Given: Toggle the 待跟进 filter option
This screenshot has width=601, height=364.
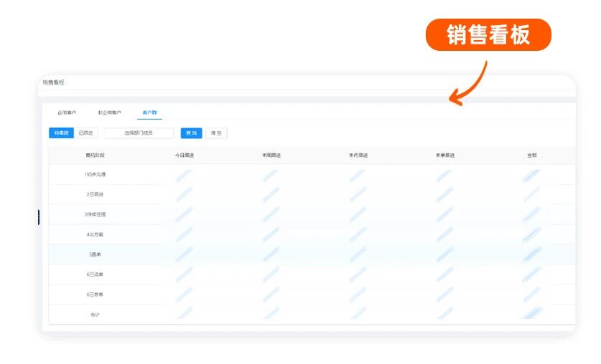Looking at the screenshot, I should [61, 133].
